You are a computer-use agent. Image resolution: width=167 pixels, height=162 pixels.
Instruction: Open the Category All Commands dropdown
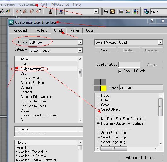[x=80, y=51]
